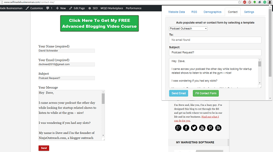Screen dimensions: 273x152
Task: Click Fill Contact Form button
Action: 206,93
